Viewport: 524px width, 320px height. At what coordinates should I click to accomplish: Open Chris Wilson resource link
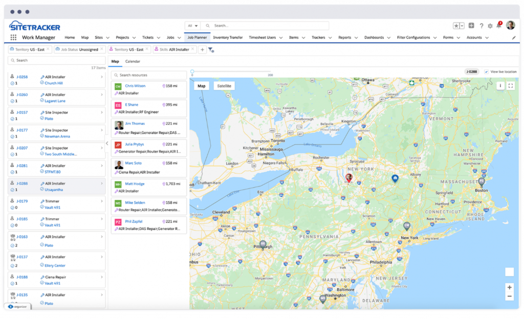(135, 86)
